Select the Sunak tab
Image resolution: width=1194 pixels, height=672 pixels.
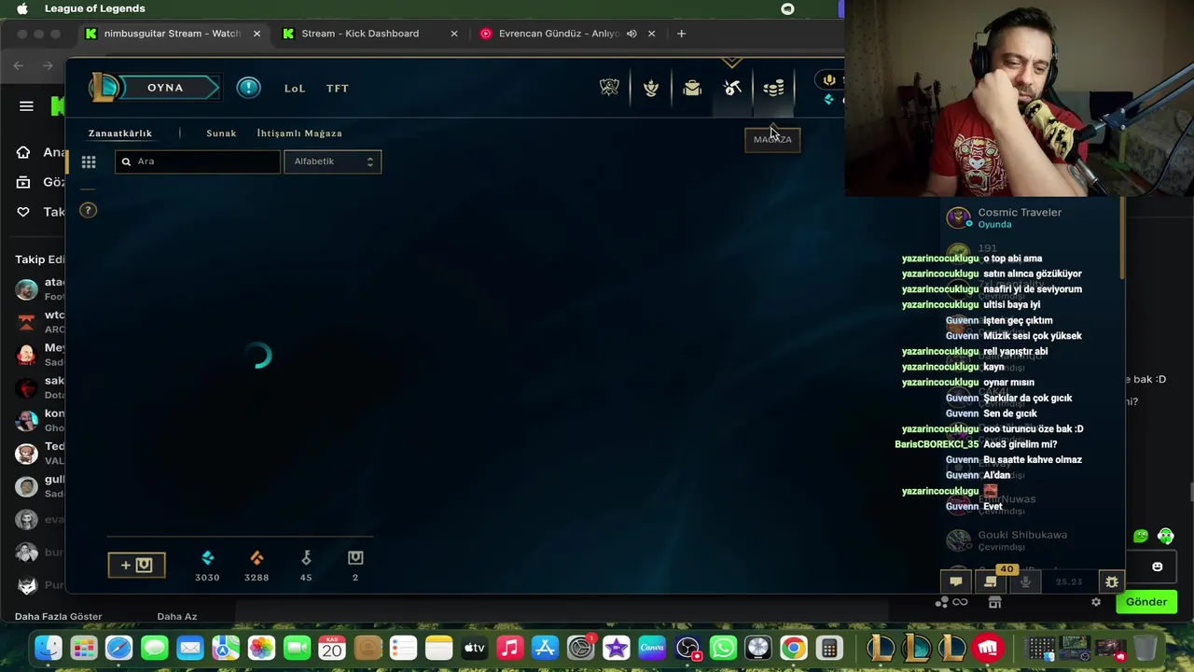[x=221, y=133]
